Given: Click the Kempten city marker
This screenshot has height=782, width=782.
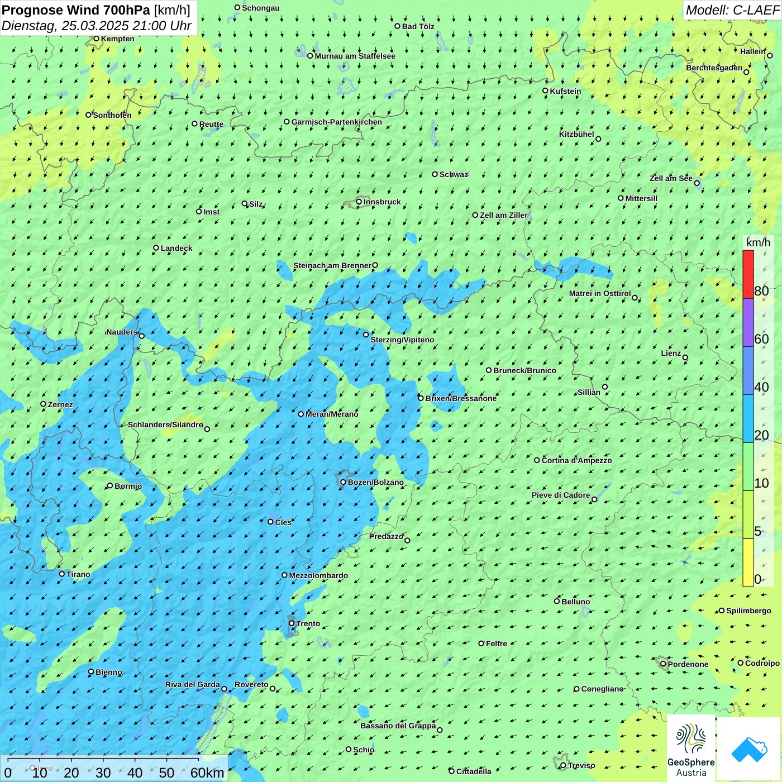Looking at the screenshot, I should [96, 39].
